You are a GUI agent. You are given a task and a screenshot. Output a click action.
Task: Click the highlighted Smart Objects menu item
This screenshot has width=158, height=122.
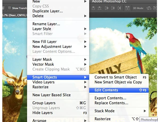[58, 77]
